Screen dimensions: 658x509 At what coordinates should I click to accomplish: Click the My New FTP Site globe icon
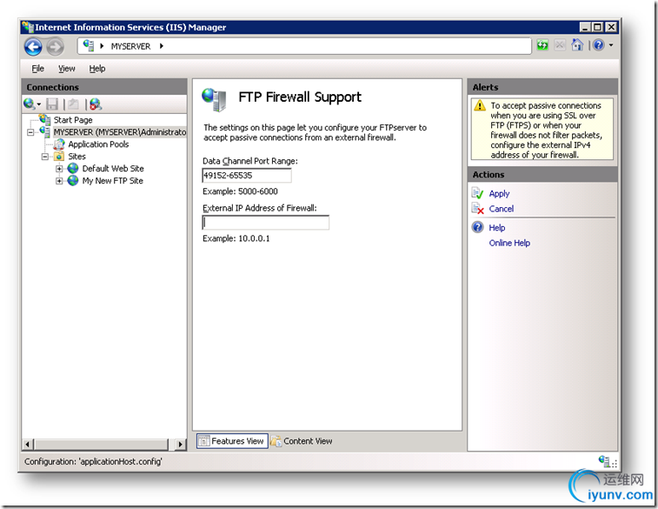click(73, 181)
